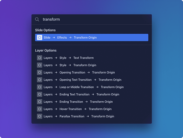Select Opening Transition Transform Origin result
The width and height of the screenshot is (183, 138).
pos(91,72)
